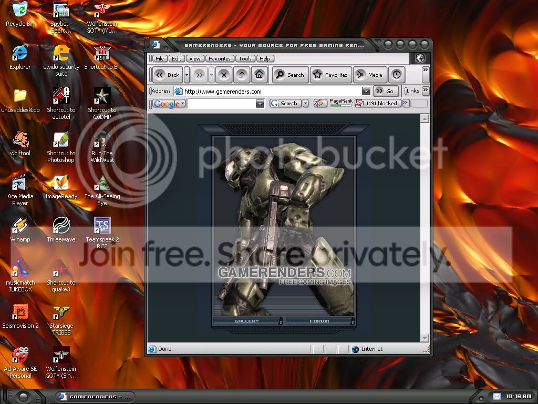Open the Favorites menu

click(x=220, y=58)
